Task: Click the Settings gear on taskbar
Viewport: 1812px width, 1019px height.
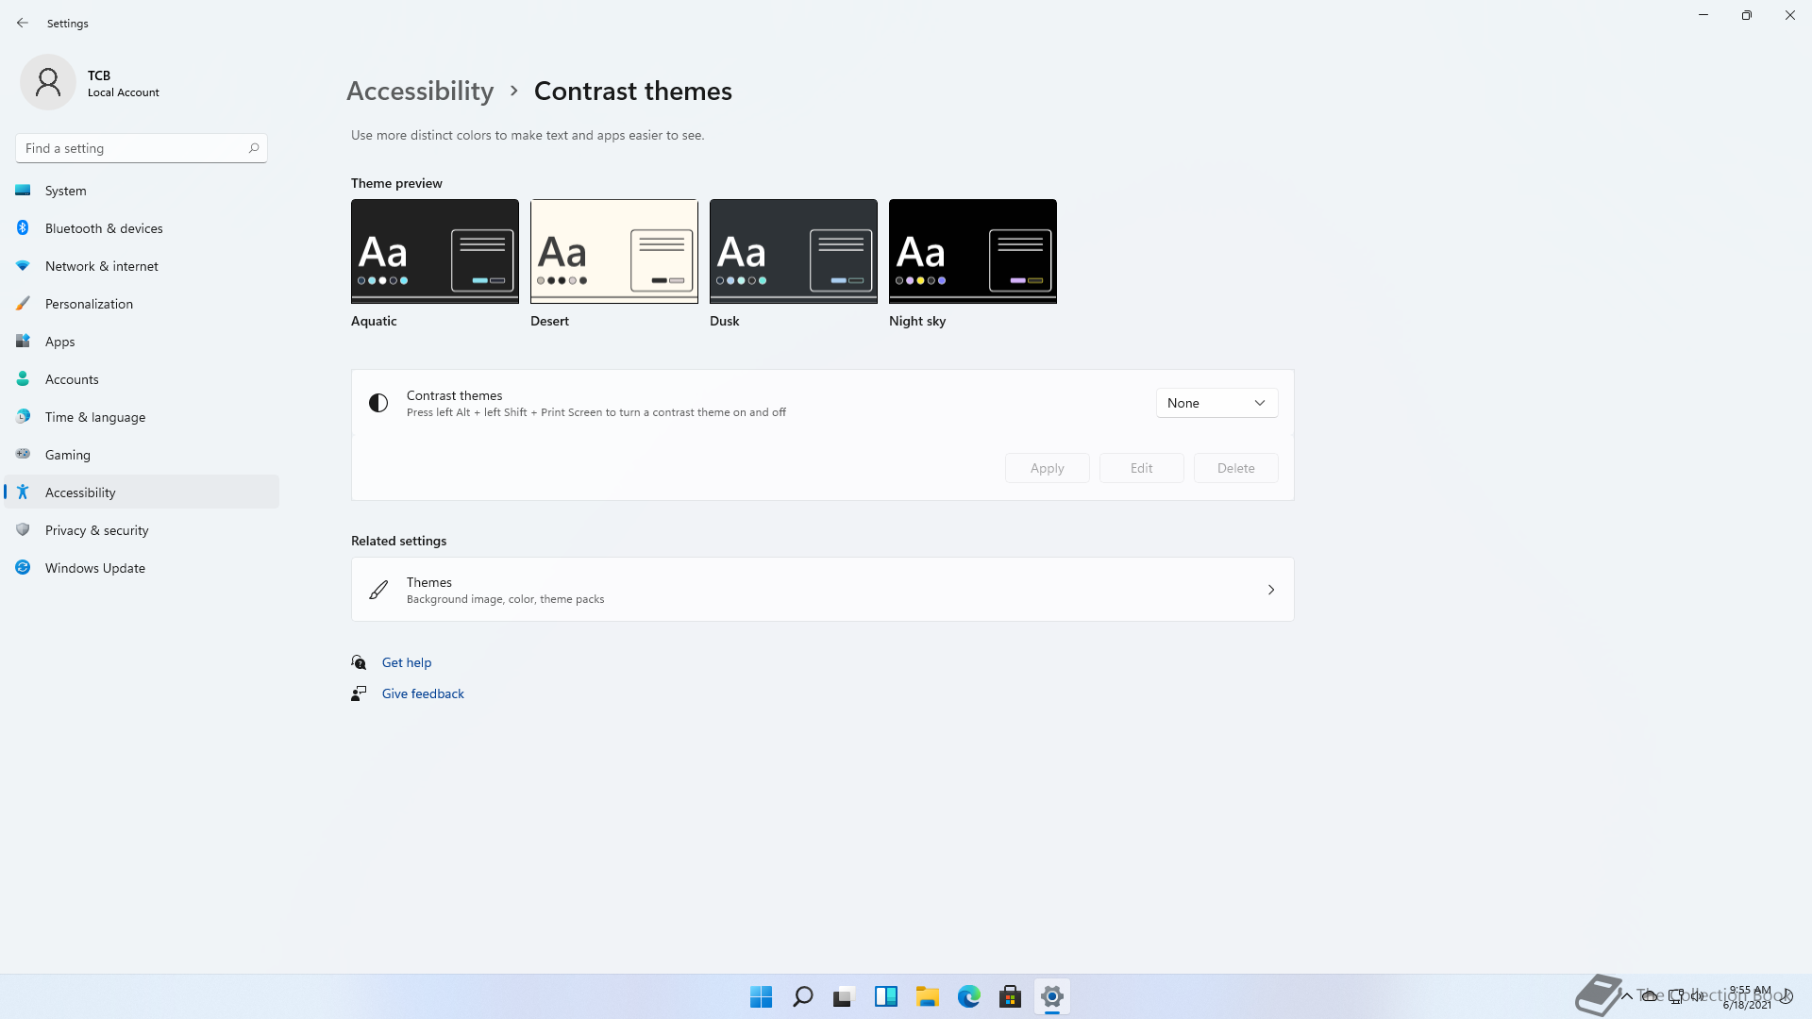Action: (1052, 996)
